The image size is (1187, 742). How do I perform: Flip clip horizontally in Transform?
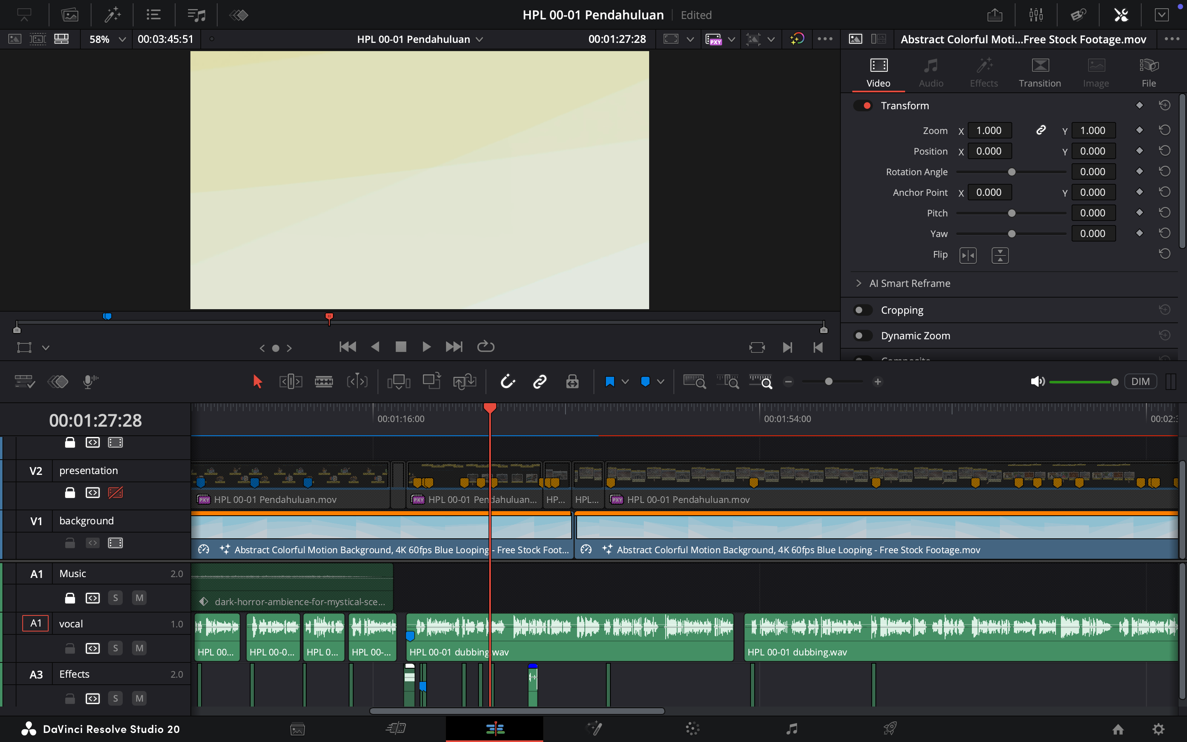click(x=968, y=255)
